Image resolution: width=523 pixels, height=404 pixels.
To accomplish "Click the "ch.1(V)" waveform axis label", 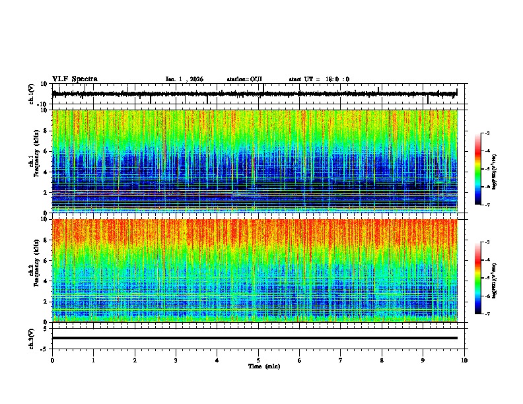I will tap(32, 94).
